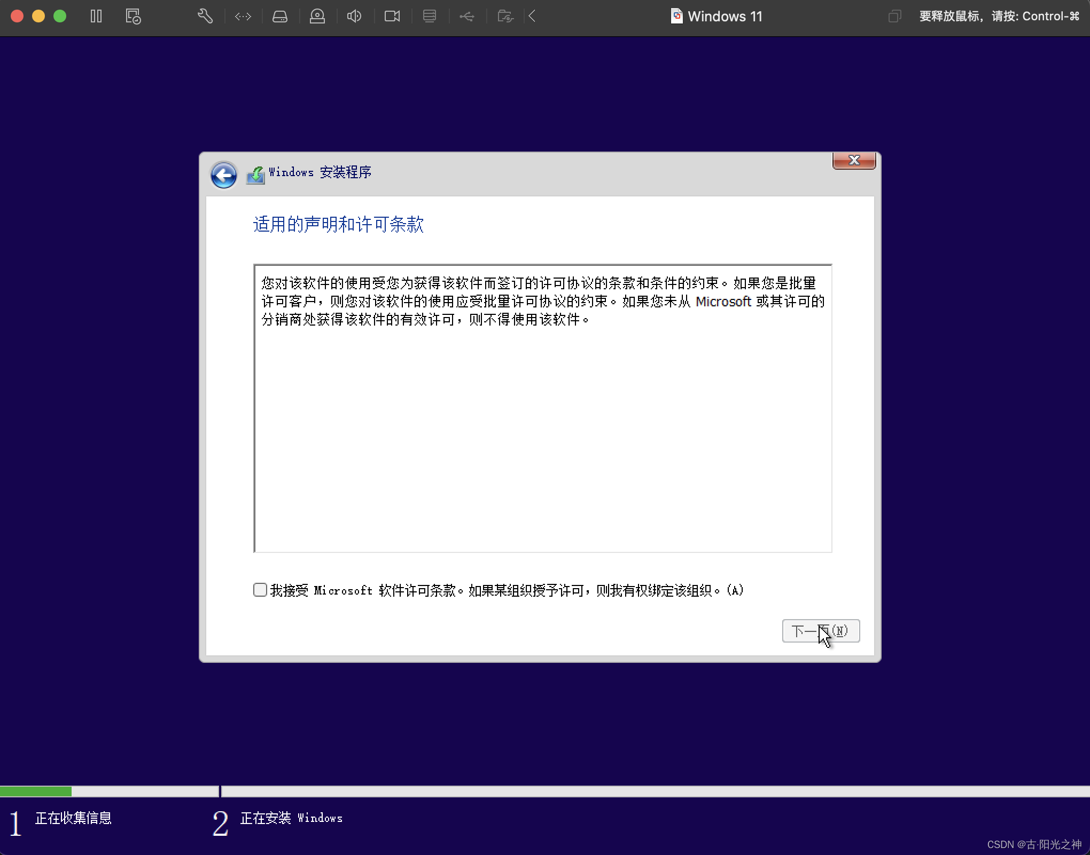
Task: Click the CD/DVD drive icon
Action: pos(317,17)
